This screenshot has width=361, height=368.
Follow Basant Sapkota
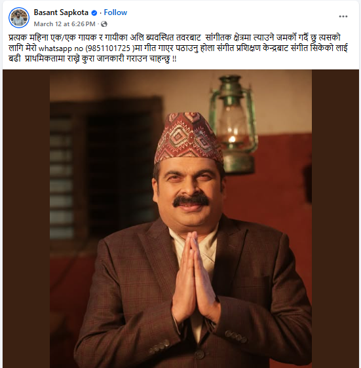click(115, 12)
